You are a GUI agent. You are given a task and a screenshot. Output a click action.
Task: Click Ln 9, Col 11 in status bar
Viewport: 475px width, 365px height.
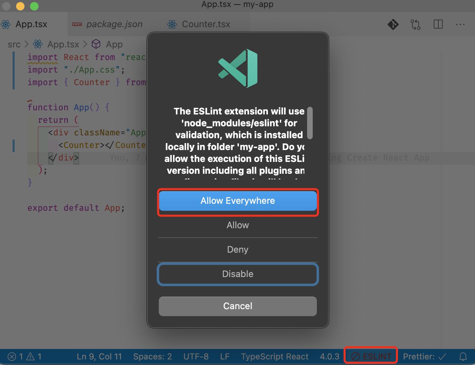click(x=99, y=356)
